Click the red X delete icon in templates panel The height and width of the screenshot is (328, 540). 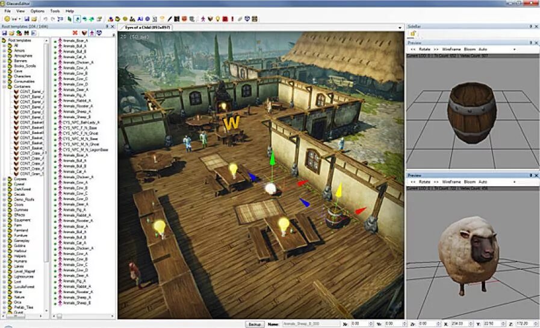[75, 32]
